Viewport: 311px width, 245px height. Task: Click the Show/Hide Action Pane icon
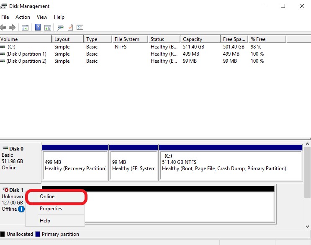point(48,28)
